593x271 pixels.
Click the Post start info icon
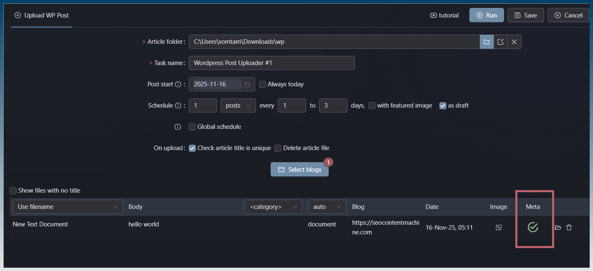click(x=178, y=84)
